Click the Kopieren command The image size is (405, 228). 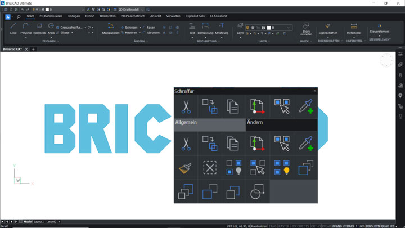click(129, 33)
